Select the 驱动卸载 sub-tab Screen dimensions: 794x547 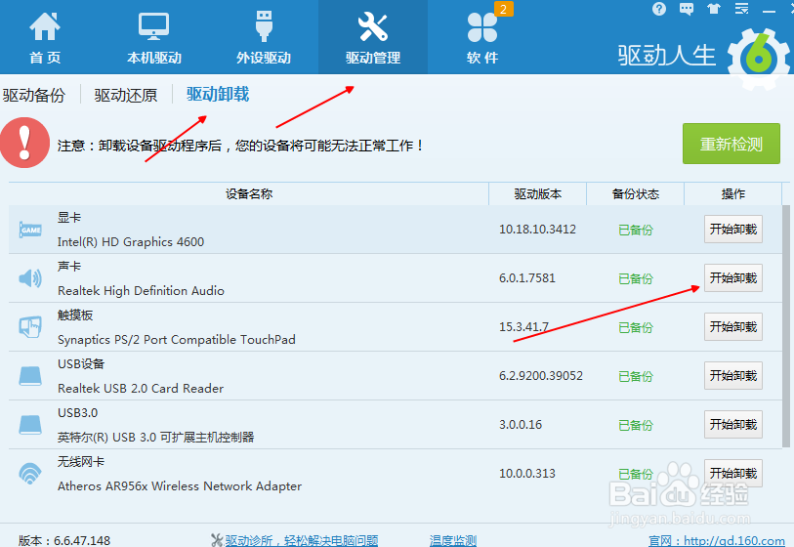[218, 94]
